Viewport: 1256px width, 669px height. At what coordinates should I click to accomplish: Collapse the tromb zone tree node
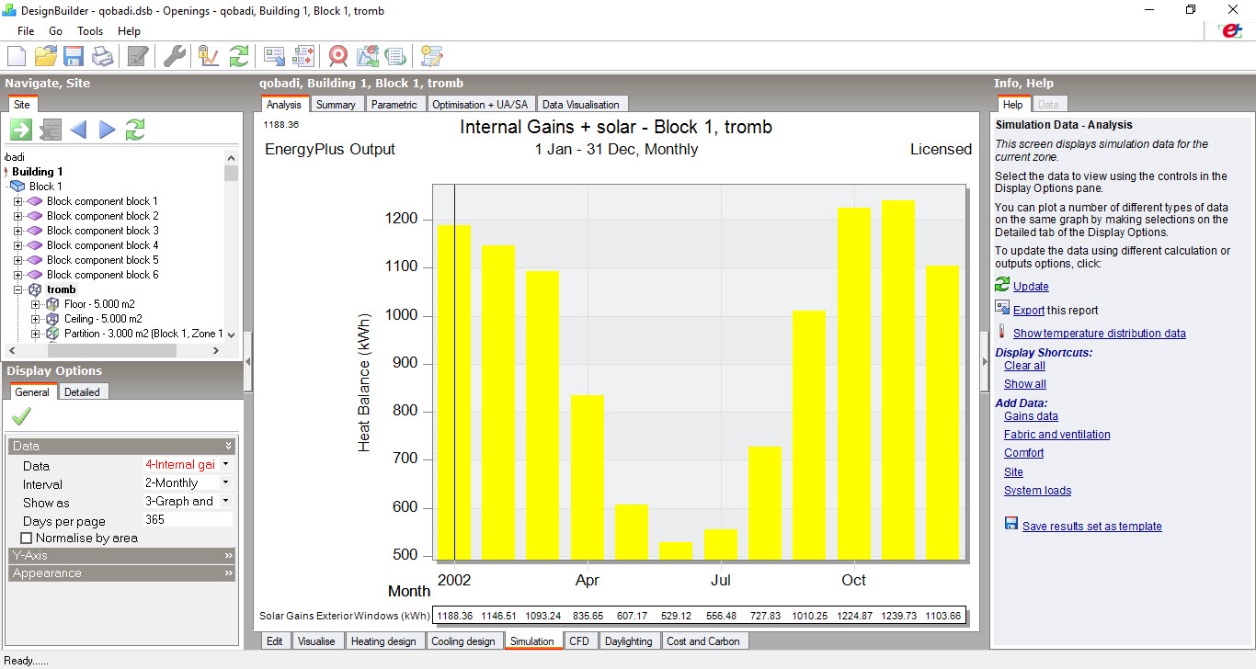[x=17, y=289]
